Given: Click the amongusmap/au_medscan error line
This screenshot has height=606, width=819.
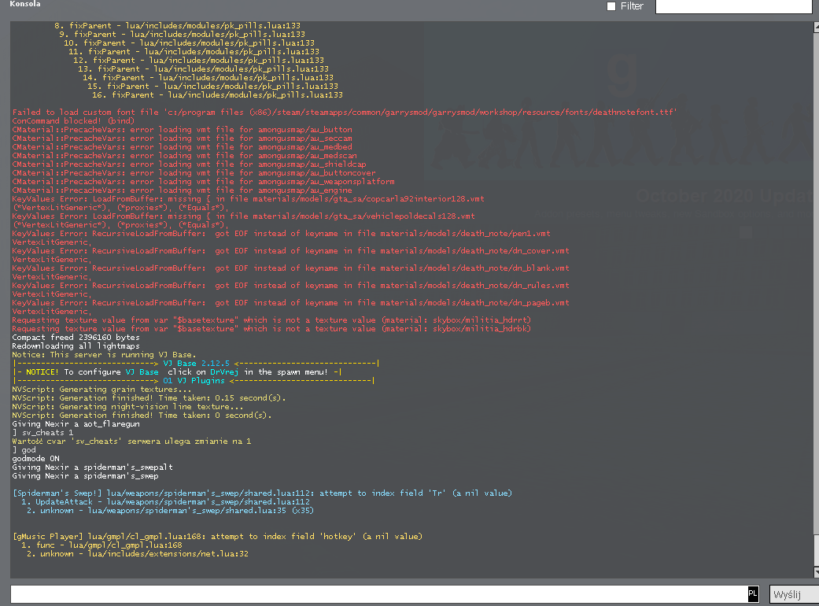Looking at the screenshot, I should (x=184, y=156).
